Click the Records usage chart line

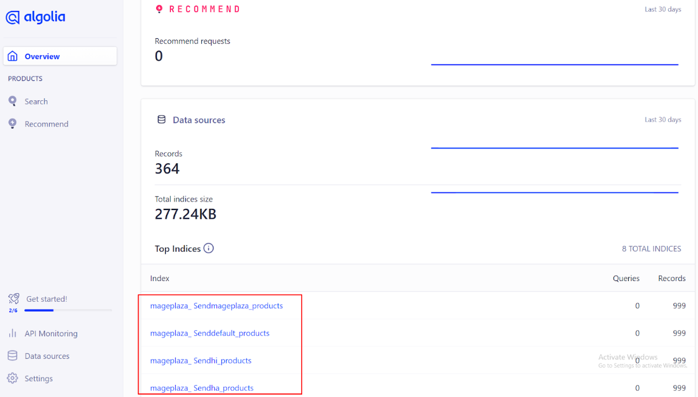555,148
